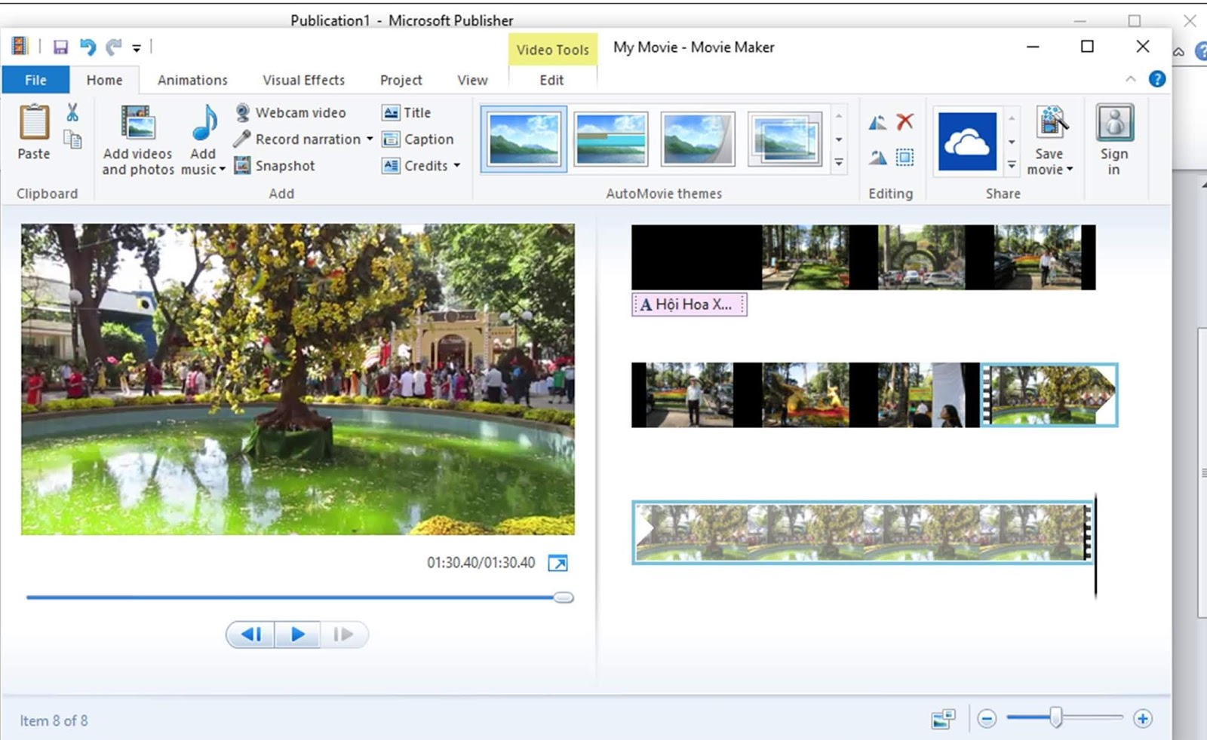The width and height of the screenshot is (1207, 740).
Task: Expand the Save movie dropdown arrow
Action: 1070,170
